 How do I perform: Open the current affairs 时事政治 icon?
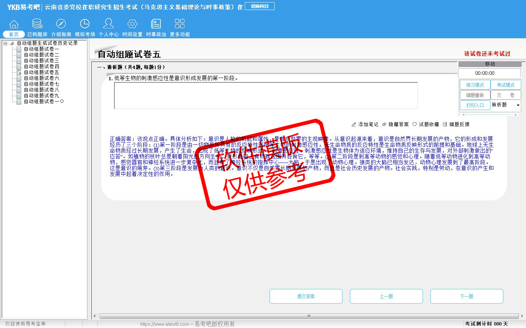pyautogui.click(x=156, y=25)
